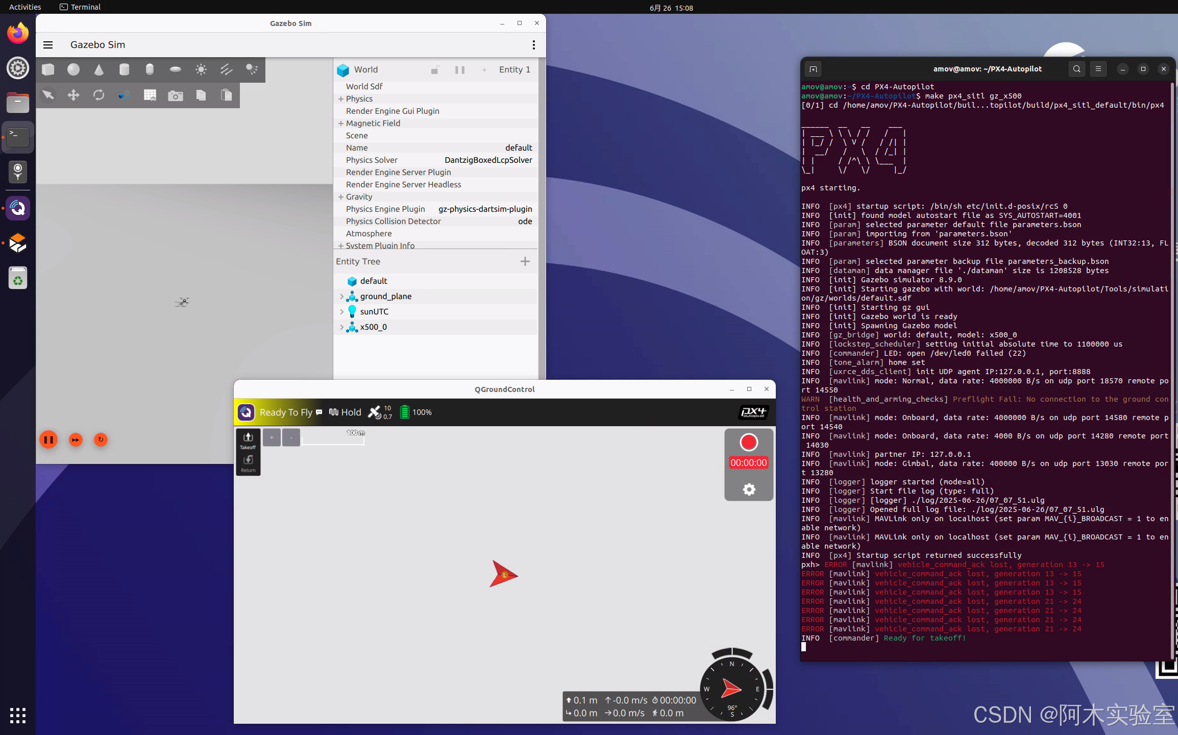Image resolution: width=1178 pixels, height=735 pixels.
Task: Click the Takeoff button in QGroundControl
Action: [248, 440]
